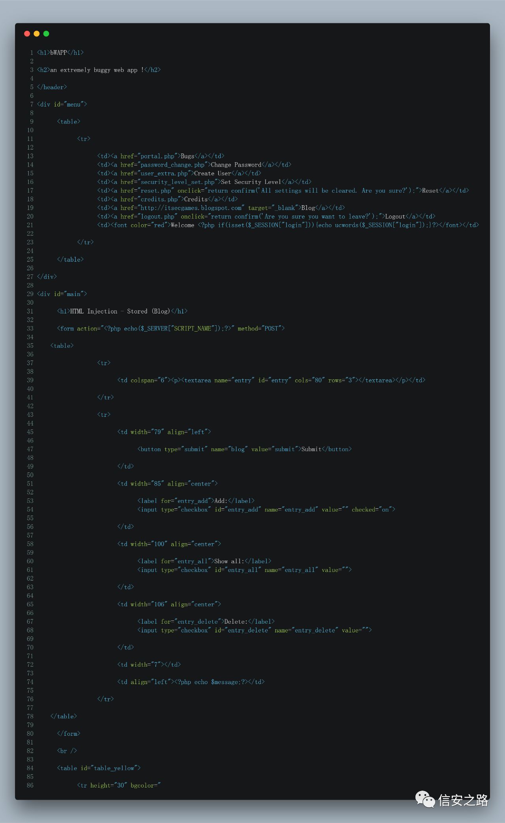
Task: Click the checkbox input id="entry_add" line
Action: [266, 510]
